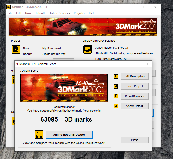Click the 3DMark2001 SE title bar app icon
This screenshot has height=159, width=173.
click(9, 7)
